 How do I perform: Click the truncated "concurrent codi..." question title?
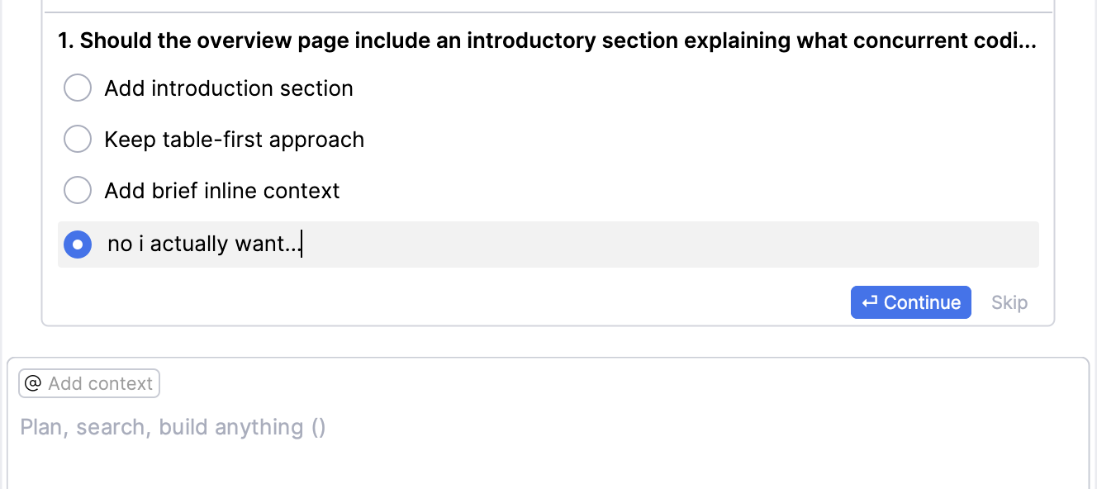coord(975,40)
